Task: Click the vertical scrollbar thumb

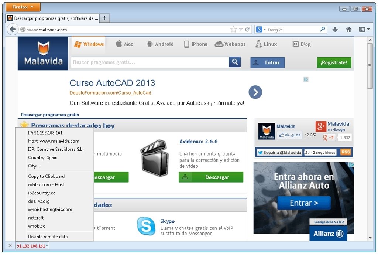Action: click(x=370, y=66)
